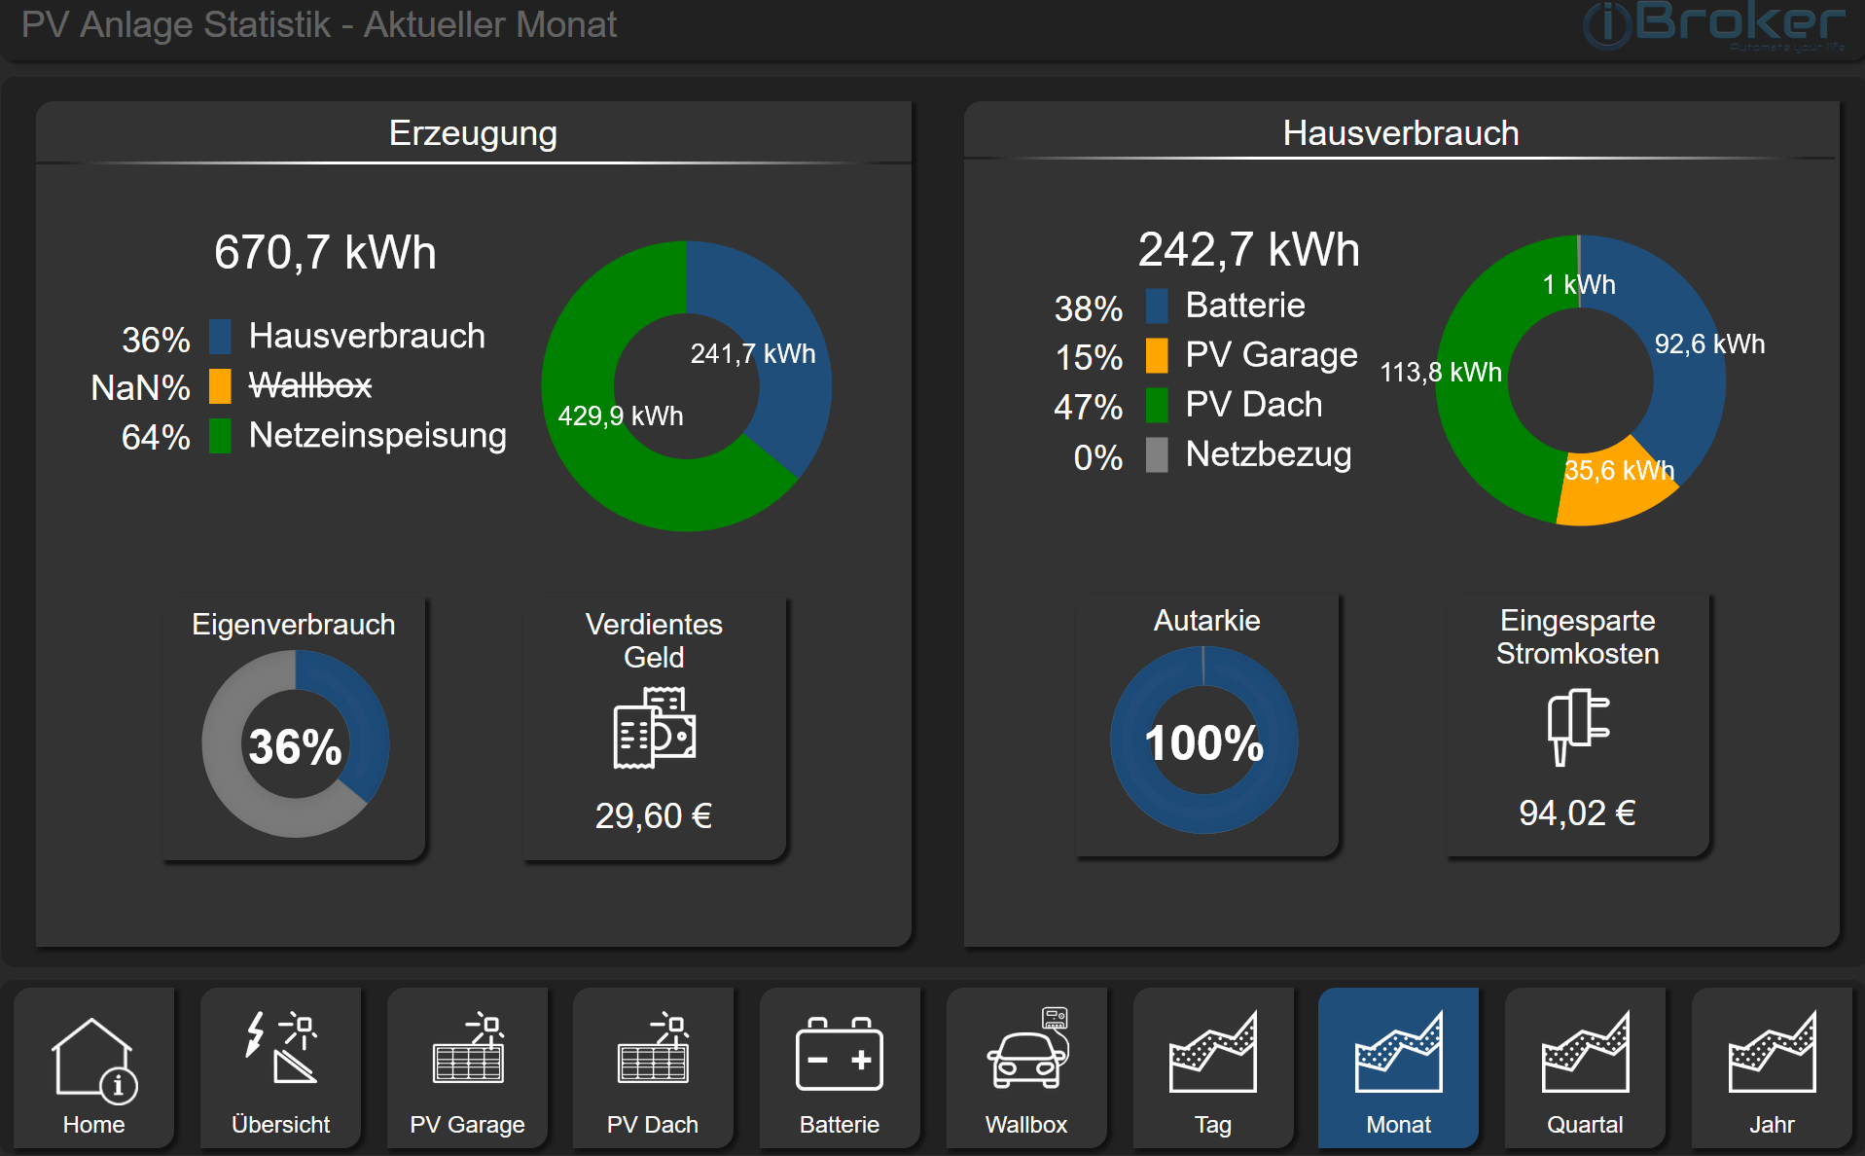Open the Home house icon
The image size is (1865, 1156).
(93, 1059)
